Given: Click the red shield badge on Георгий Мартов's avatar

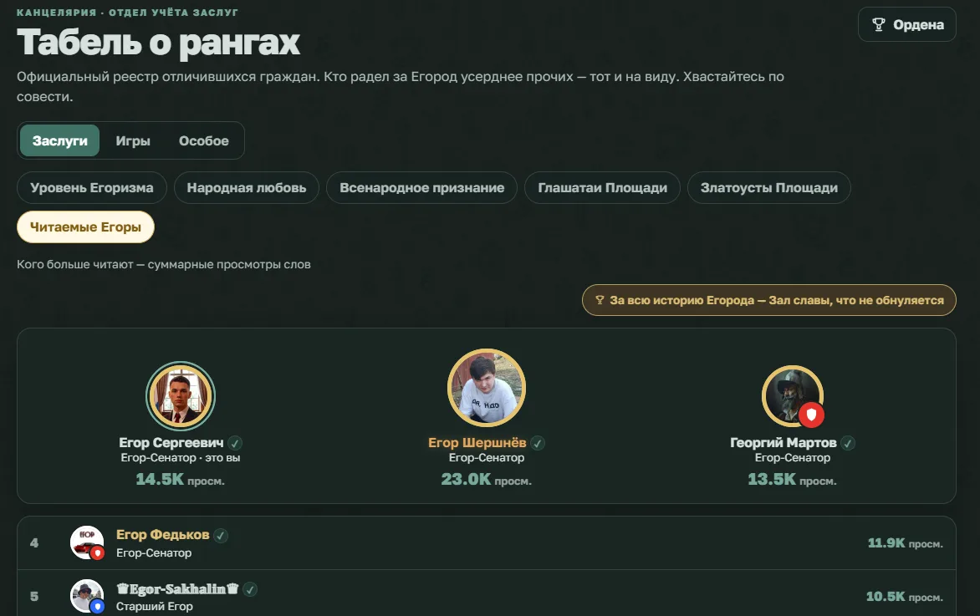Looking at the screenshot, I should [x=811, y=415].
